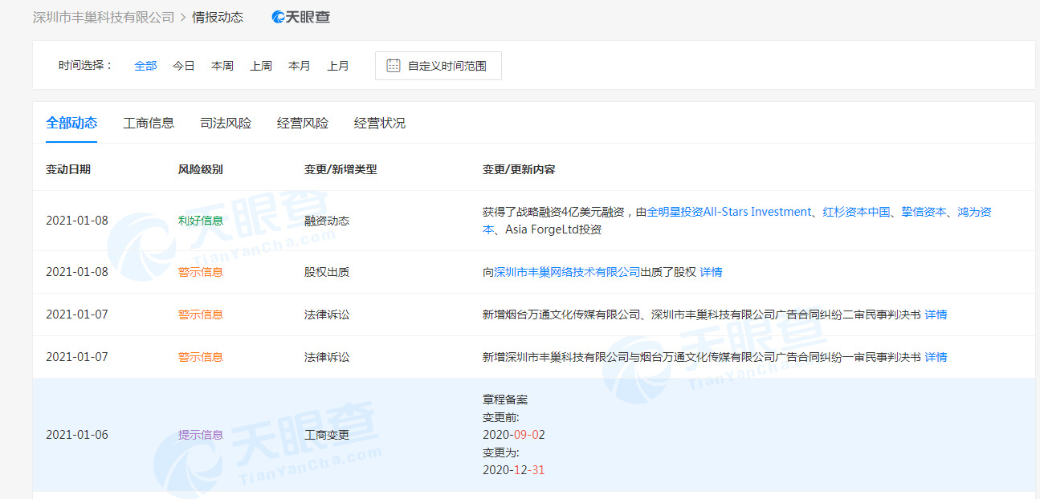Switch to 司法风险 tab
The image size is (1040, 499).
[226, 123]
